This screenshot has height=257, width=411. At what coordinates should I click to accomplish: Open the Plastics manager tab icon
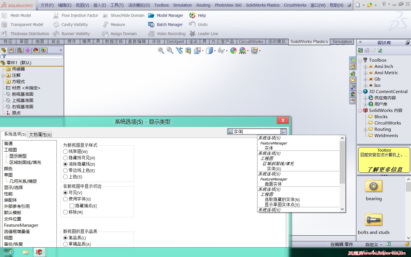point(44,50)
